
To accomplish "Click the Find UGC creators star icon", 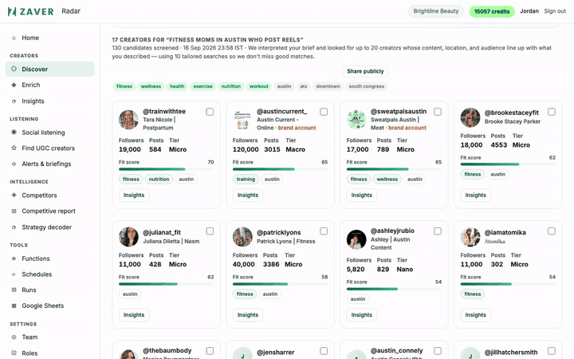I will 14,148.
